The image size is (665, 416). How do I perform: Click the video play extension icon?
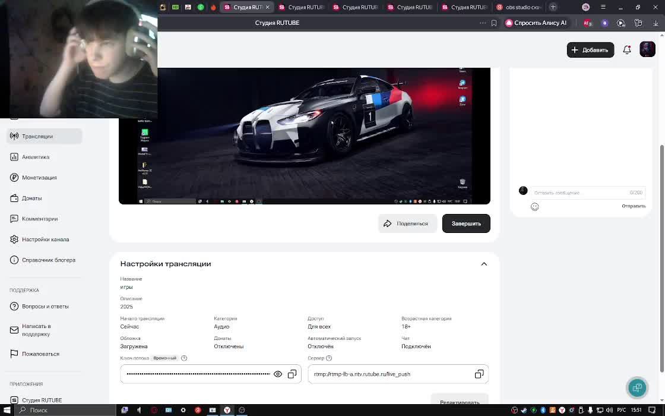621,23
